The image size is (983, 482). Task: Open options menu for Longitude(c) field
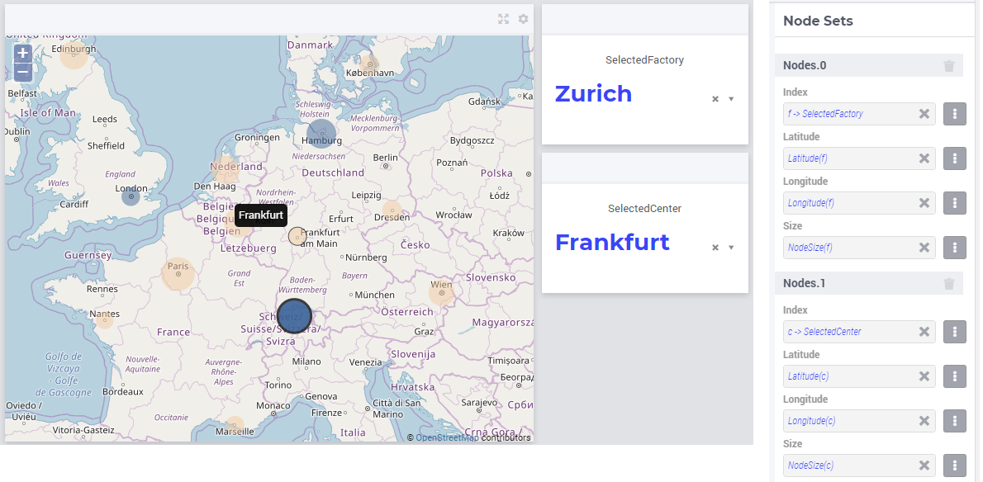955,421
